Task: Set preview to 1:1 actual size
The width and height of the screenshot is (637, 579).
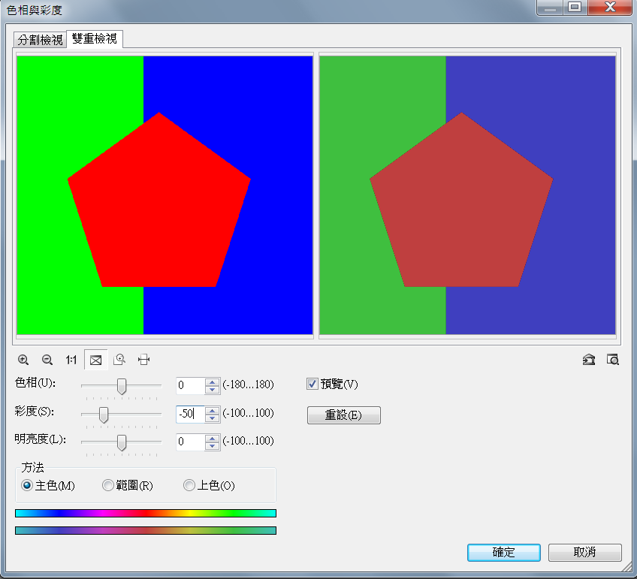Action: tap(71, 360)
